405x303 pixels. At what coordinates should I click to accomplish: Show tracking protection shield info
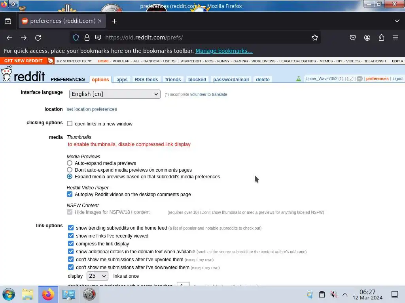[x=76, y=37]
